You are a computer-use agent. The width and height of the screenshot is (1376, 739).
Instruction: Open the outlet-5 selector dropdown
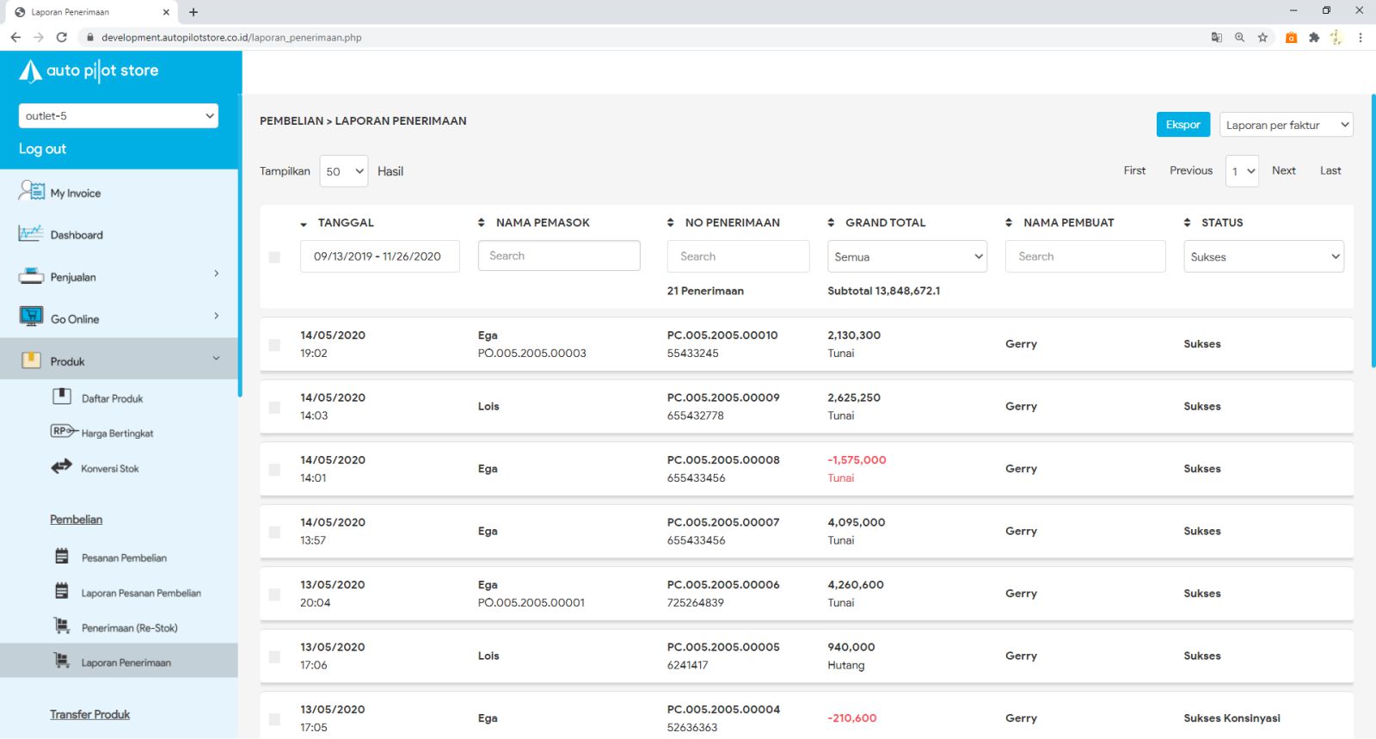(118, 116)
